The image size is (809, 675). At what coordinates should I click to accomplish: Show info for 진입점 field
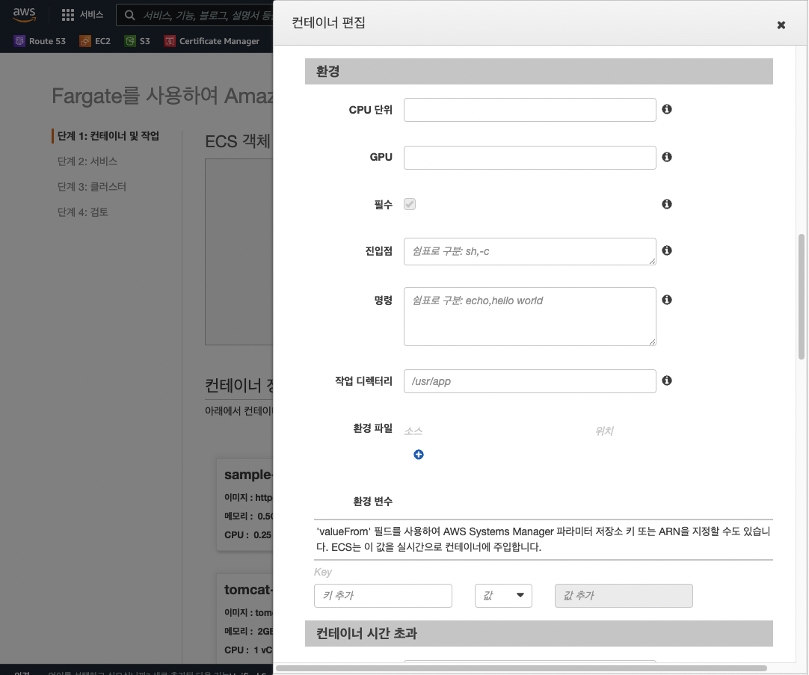click(667, 250)
